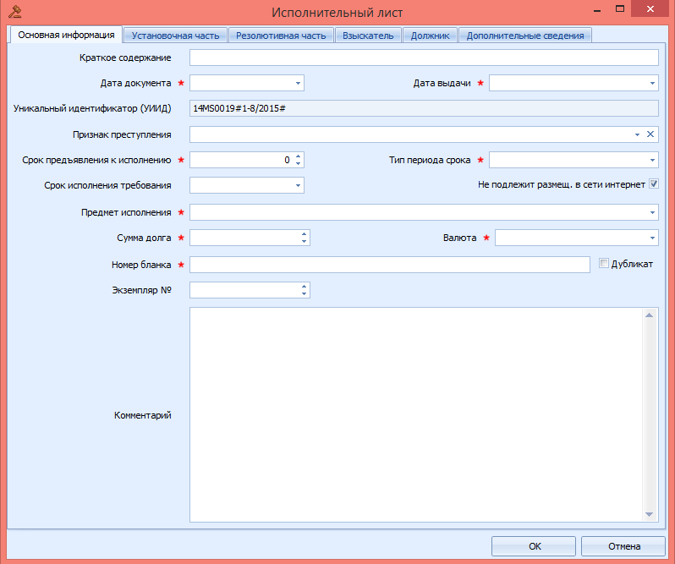Open the Резолютивная часть tab
Viewport: 675px width, 564px height.
coord(281,36)
